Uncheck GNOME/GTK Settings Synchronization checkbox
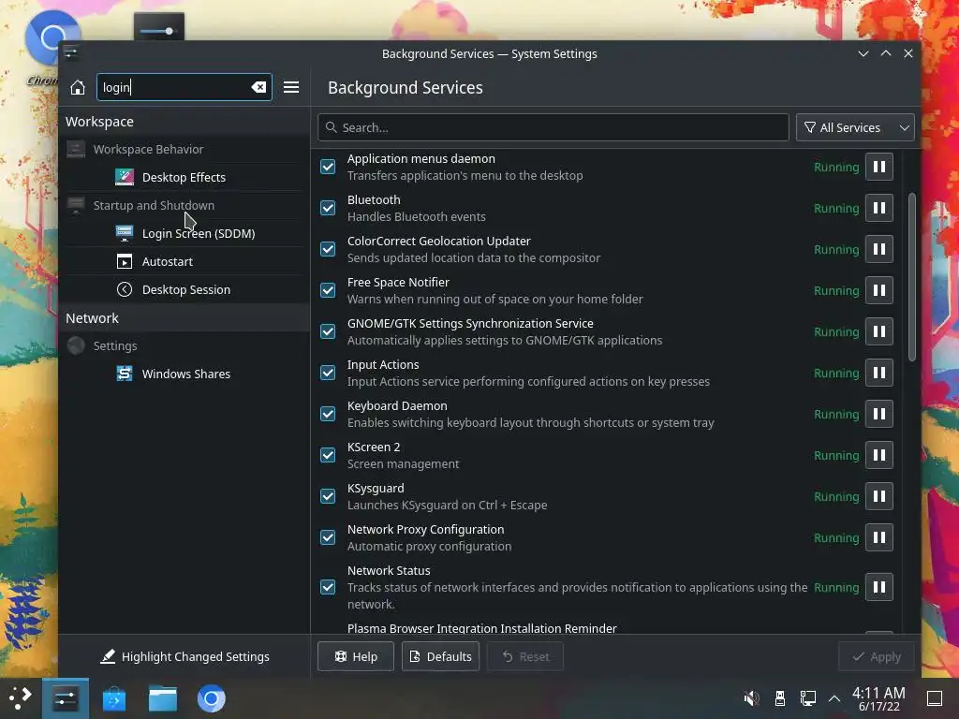This screenshot has width=959, height=719. [328, 331]
